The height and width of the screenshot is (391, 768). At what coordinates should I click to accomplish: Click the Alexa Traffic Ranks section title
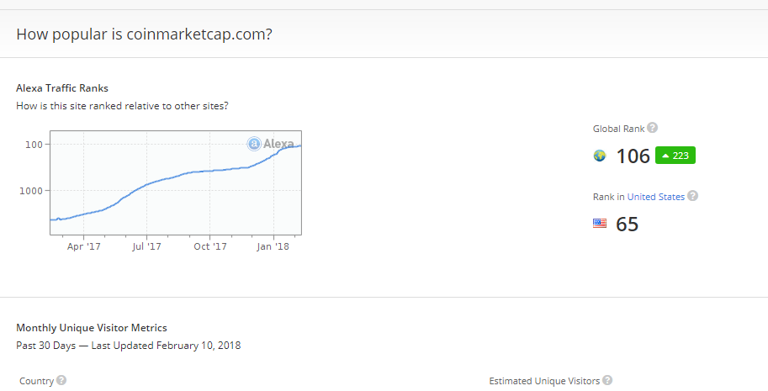(x=62, y=88)
